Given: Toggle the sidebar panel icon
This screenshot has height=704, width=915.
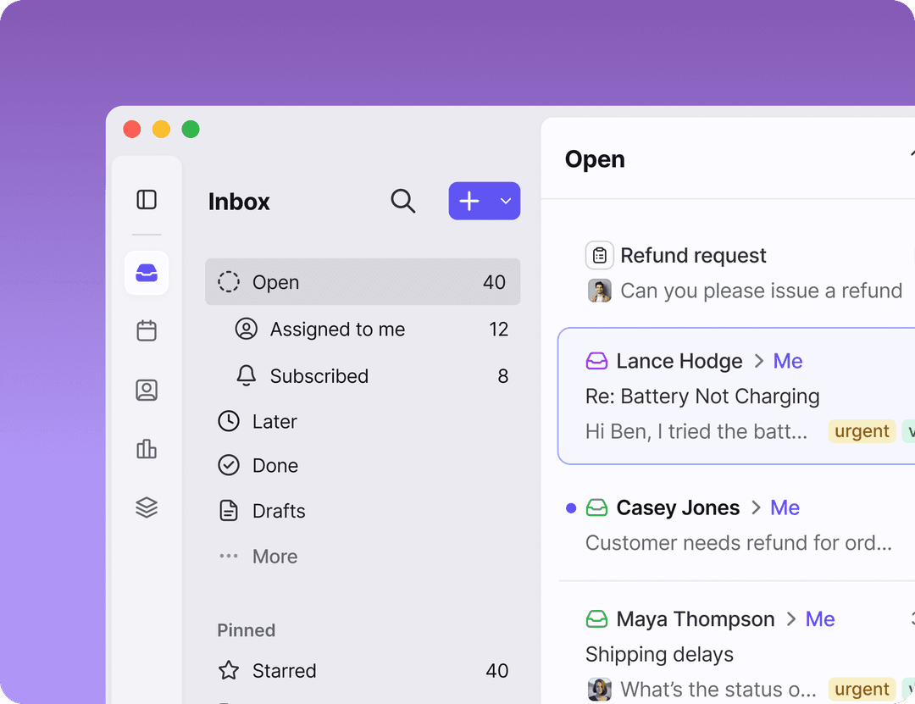Looking at the screenshot, I should click(x=147, y=200).
